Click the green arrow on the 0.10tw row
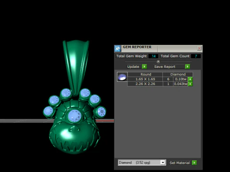 [190, 79]
